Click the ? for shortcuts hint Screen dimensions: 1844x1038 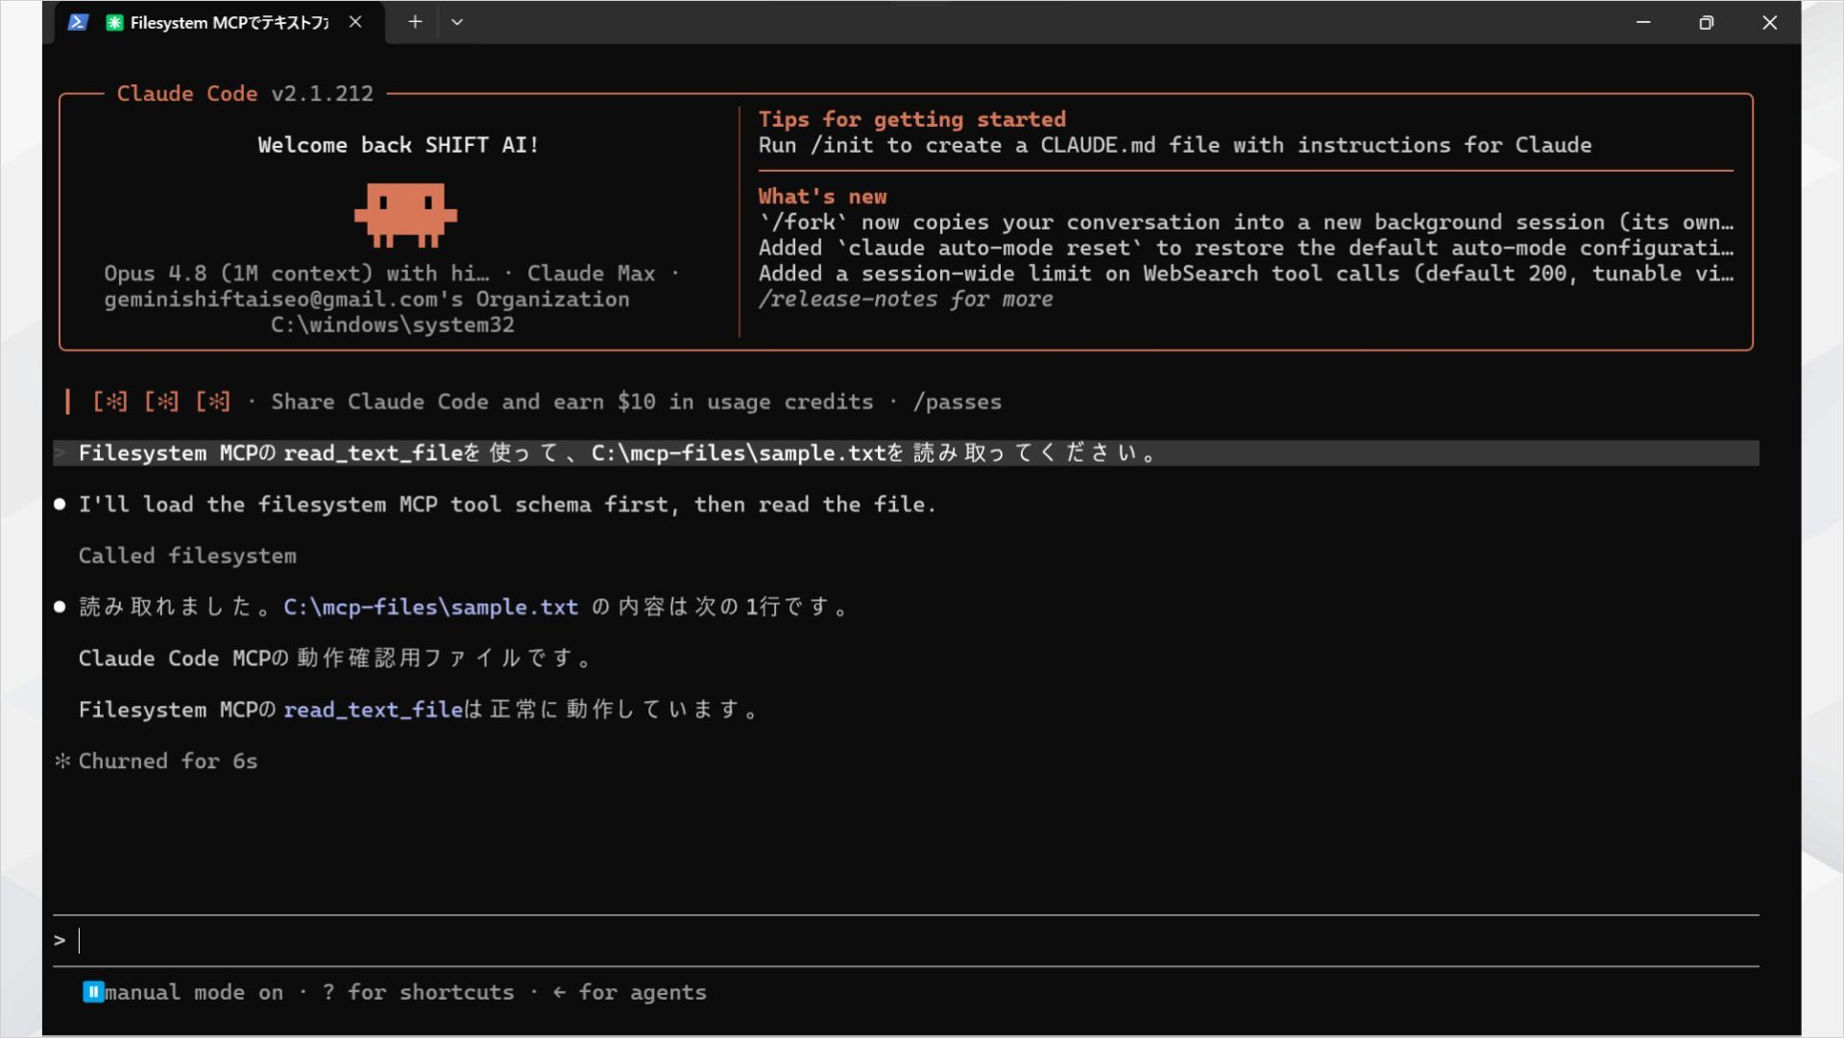(x=419, y=992)
